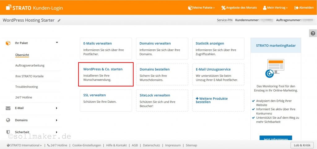Open the Domains bestellen tile

162,75
